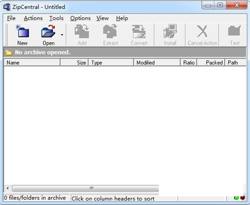Viewport: 250px width, 205px height.
Task: Sort by the Name column header
Action: click(x=32, y=62)
